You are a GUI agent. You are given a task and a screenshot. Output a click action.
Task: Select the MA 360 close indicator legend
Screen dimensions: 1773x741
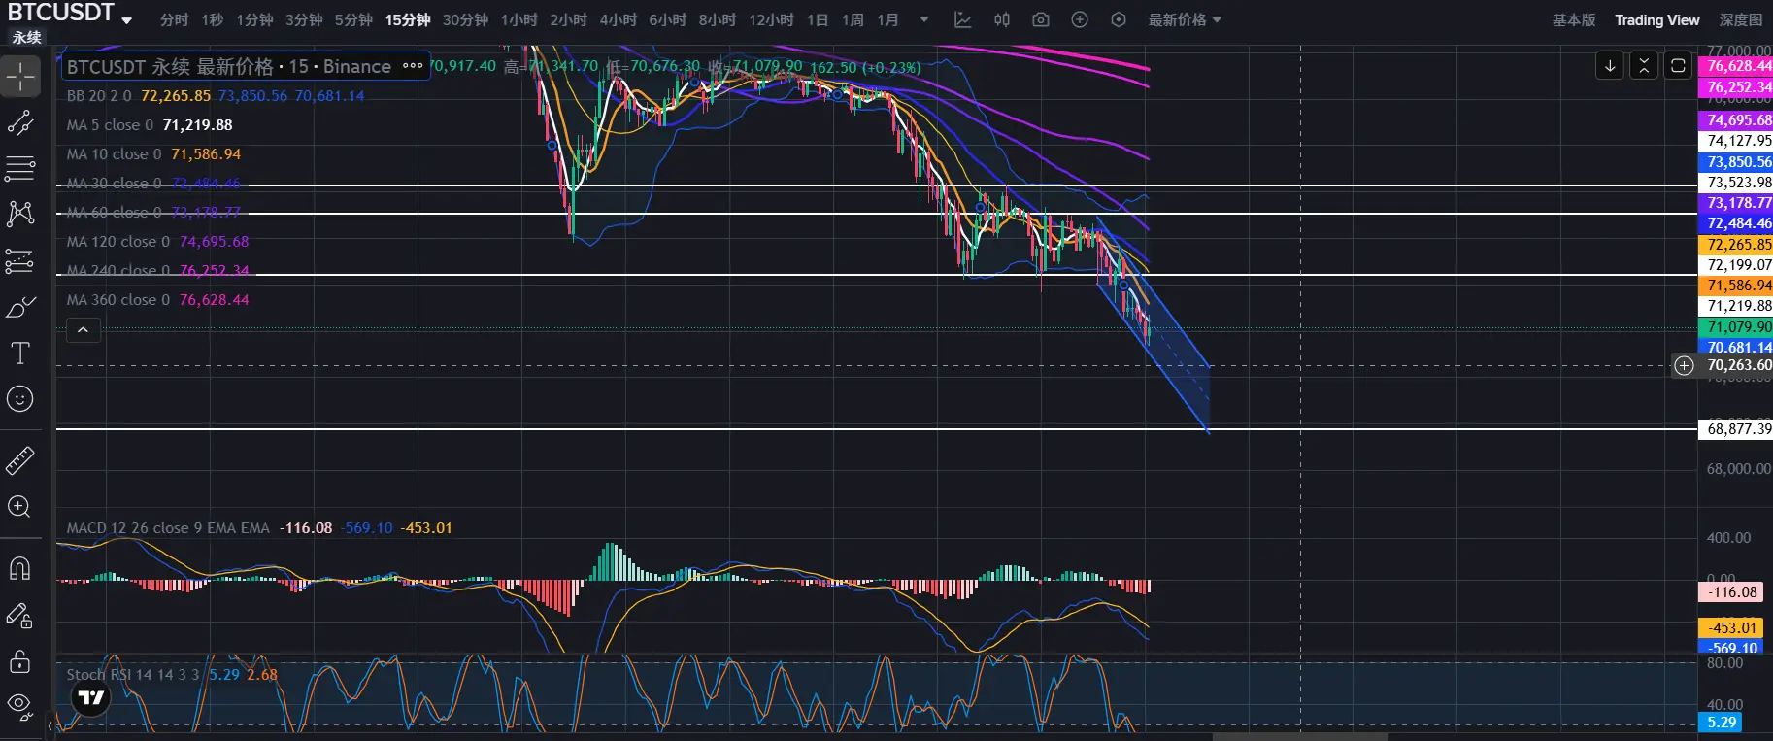click(118, 300)
